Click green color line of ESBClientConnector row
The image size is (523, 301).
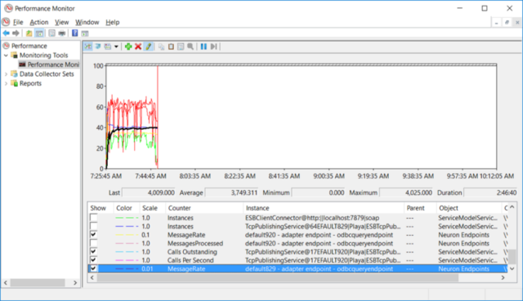[127, 218]
